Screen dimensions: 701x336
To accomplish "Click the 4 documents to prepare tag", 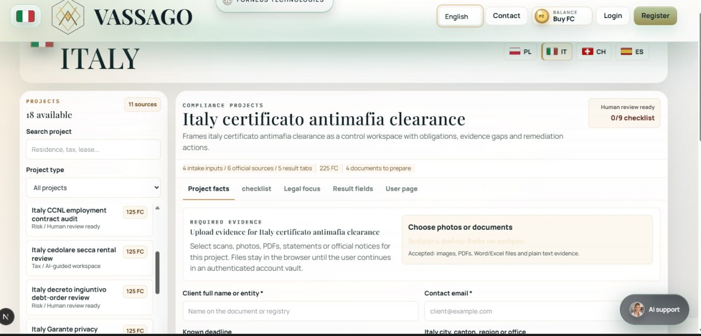I will (x=378, y=168).
